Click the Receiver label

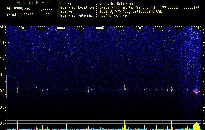pyautogui.click(x=66, y=11)
